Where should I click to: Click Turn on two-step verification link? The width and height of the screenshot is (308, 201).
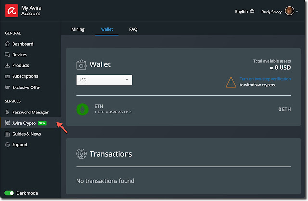point(265,79)
